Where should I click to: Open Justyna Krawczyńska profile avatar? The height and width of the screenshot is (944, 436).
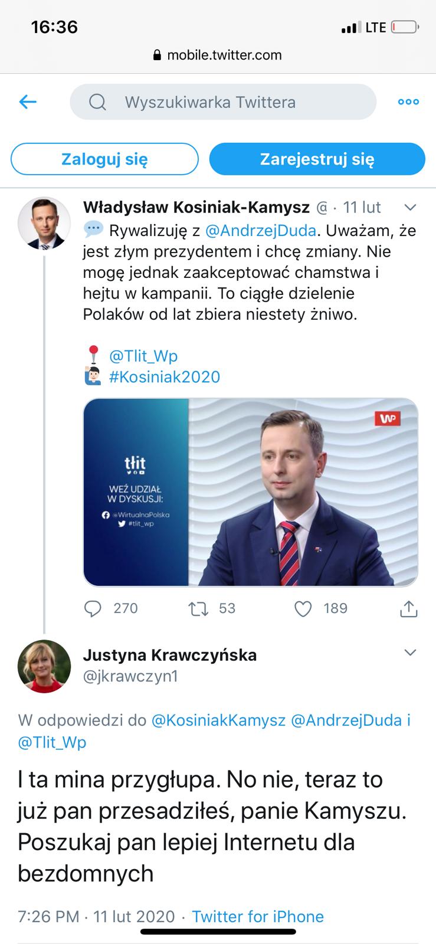(x=44, y=666)
